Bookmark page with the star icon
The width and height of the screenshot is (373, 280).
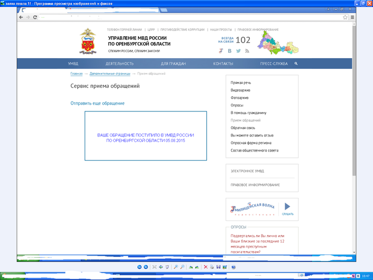tap(345, 17)
